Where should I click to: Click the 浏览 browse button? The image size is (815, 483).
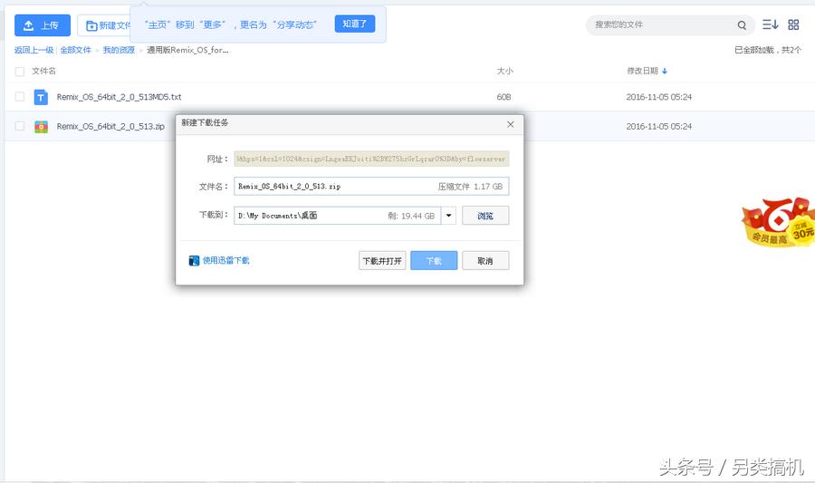[485, 216]
